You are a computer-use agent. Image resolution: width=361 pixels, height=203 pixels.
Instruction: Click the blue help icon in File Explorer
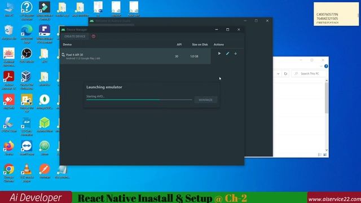(x=326, y=67)
